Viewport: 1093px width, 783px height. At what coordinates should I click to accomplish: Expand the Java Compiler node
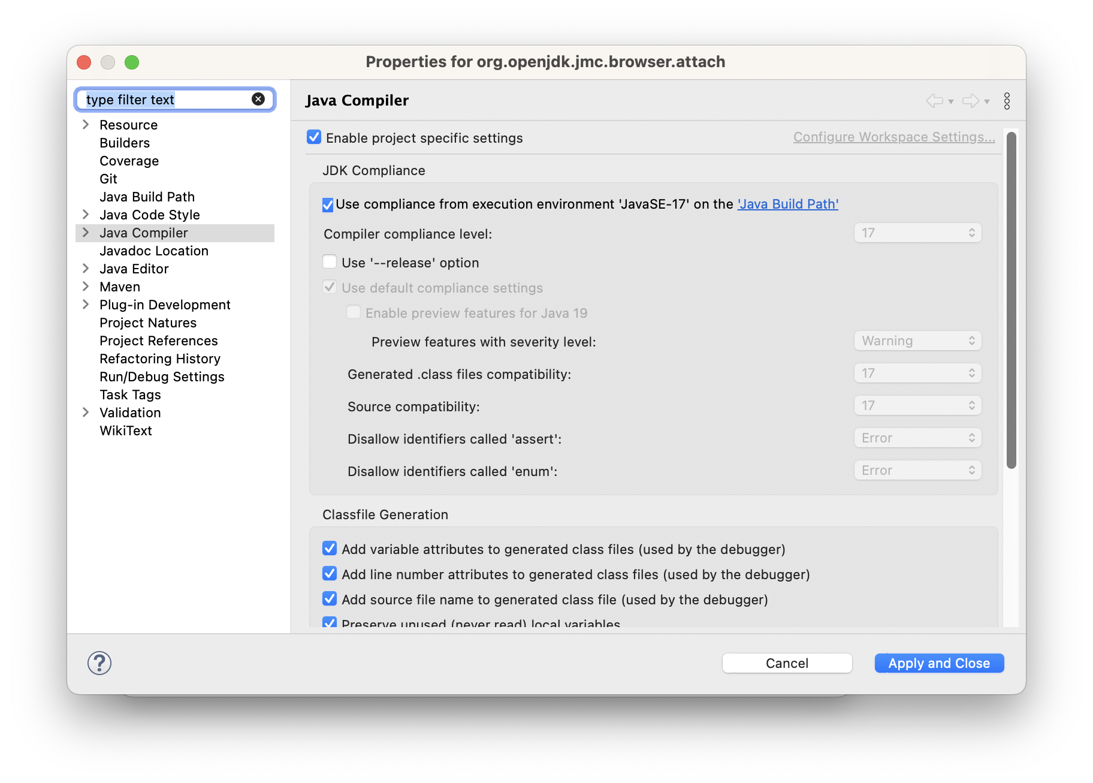86,233
